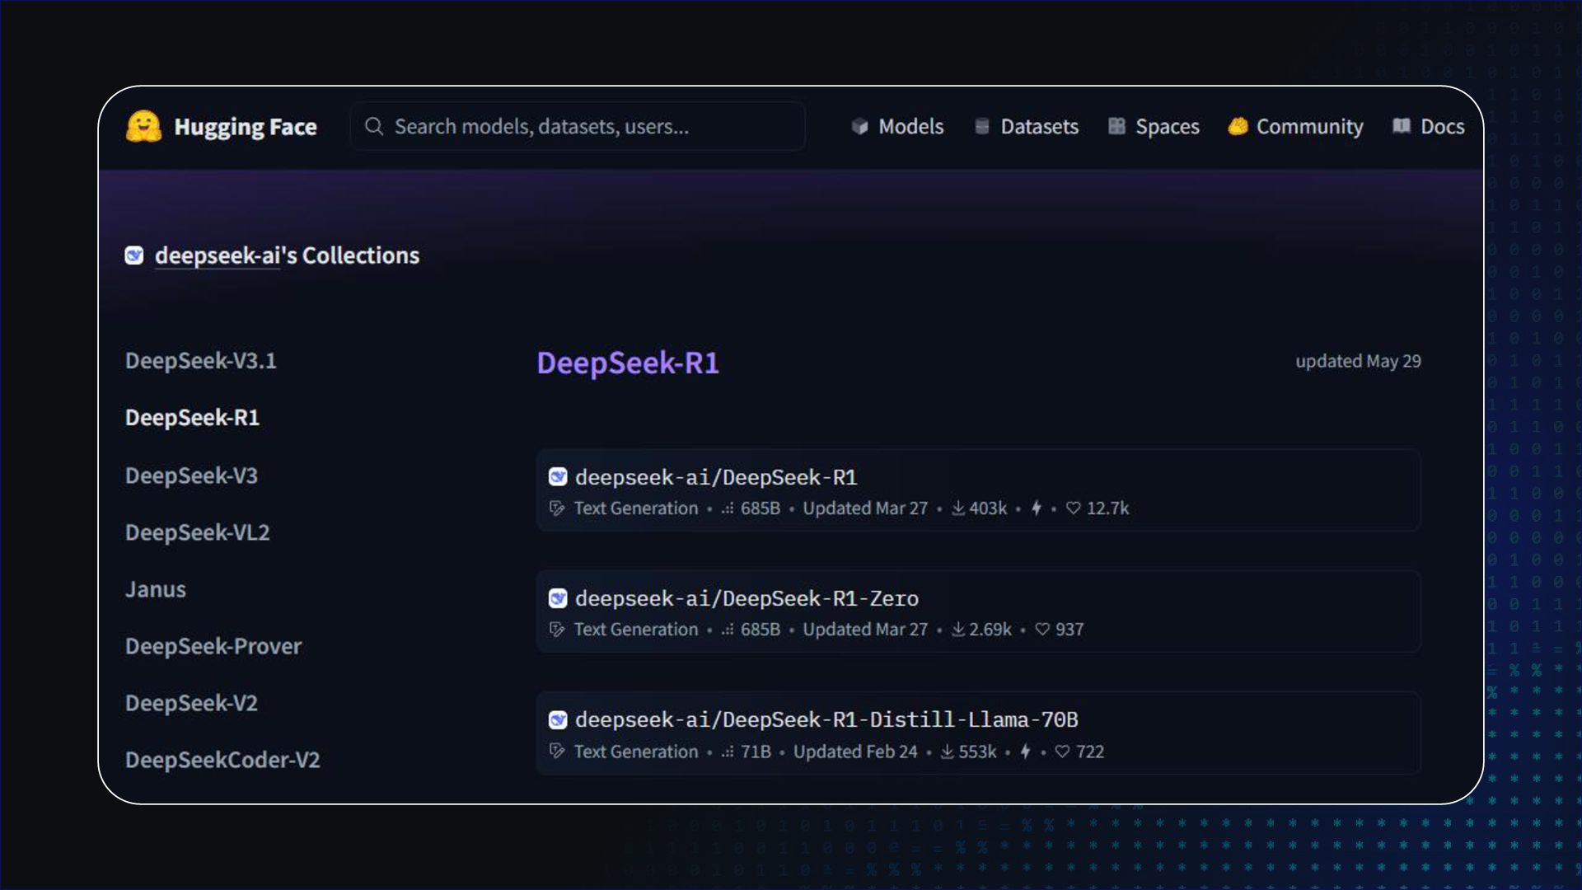
Task: Click the '71B' parameter count text
Action: click(x=756, y=752)
